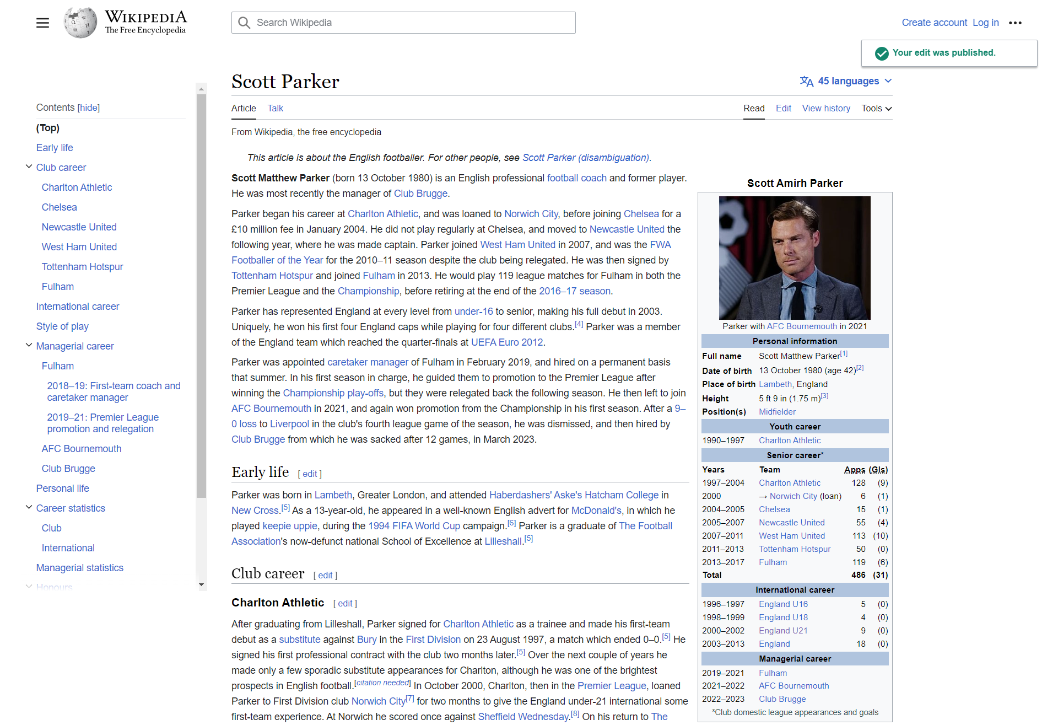Click the languages translate icon
The height and width of the screenshot is (725, 1058).
click(807, 81)
